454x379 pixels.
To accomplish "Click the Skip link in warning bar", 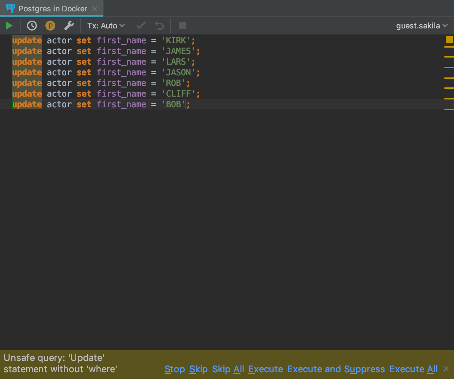I will [198, 369].
